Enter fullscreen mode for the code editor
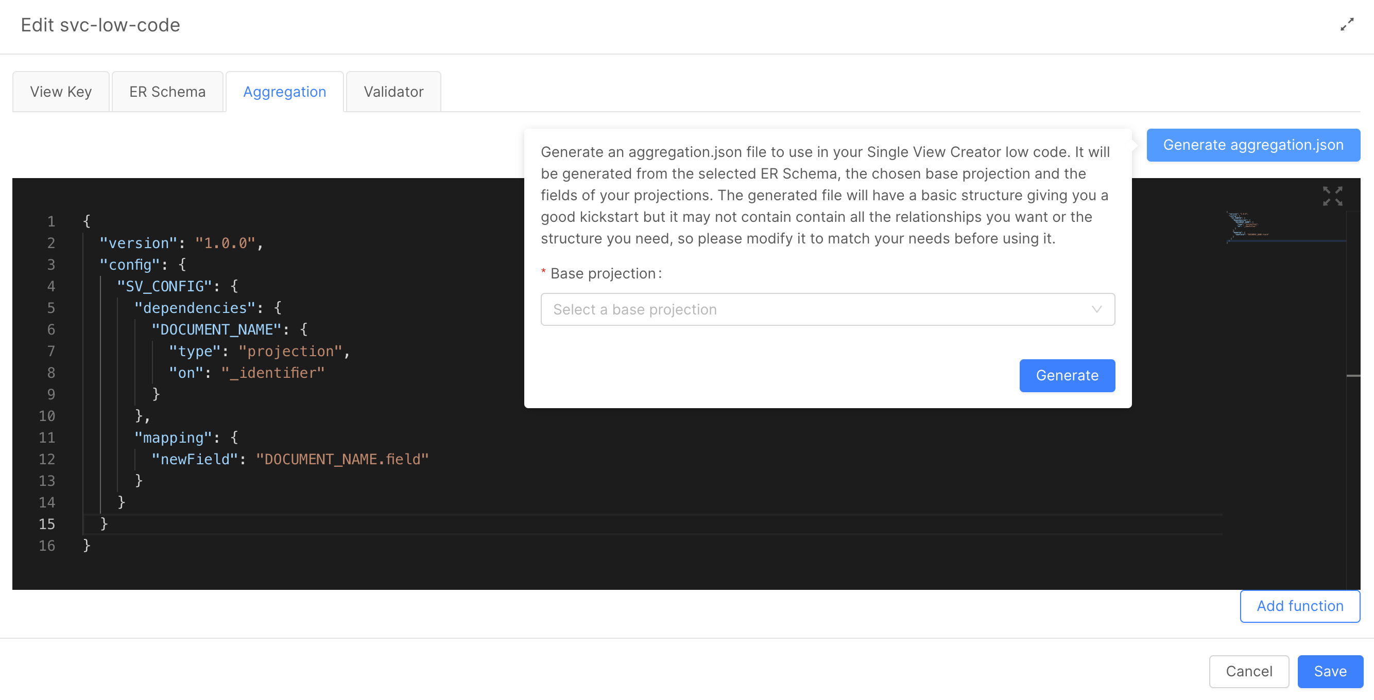Image resolution: width=1374 pixels, height=700 pixels. pos(1332,196)
